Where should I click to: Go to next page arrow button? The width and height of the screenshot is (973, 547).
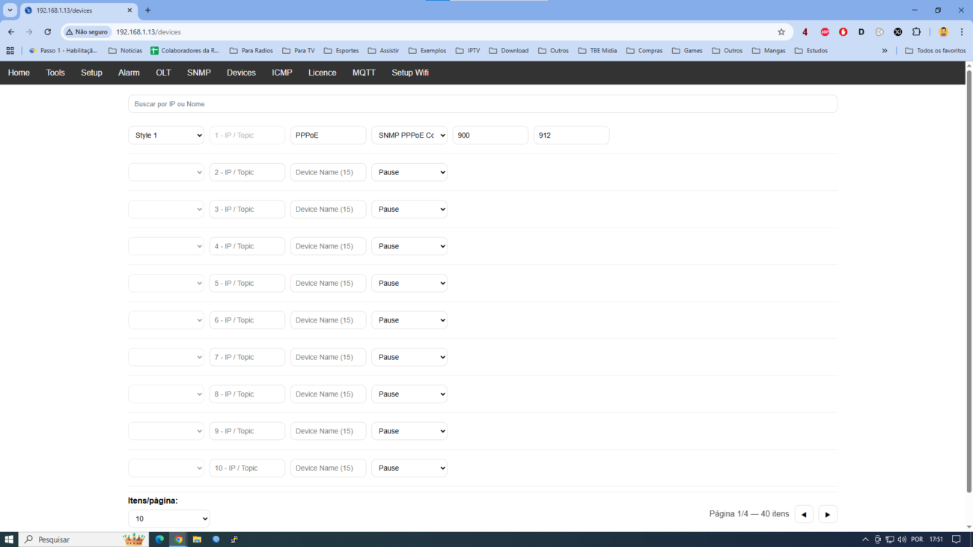coord(827,514)
